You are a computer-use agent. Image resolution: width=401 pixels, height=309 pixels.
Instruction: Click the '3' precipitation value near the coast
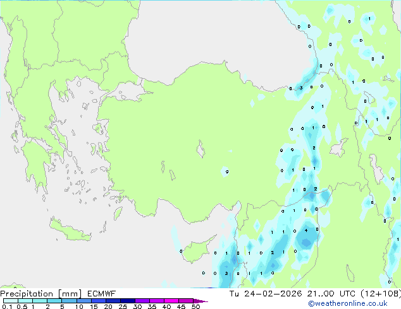[301, 88]
